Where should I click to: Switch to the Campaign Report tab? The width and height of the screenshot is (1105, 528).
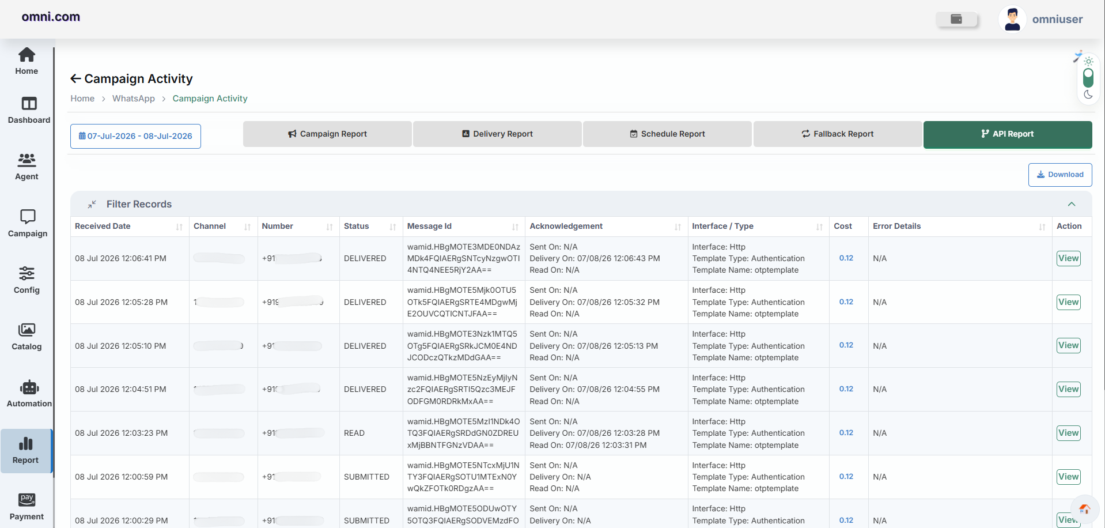[x=327, y=134]
